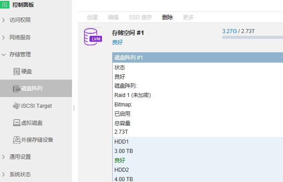Open the 通用设置 category
Screen dimensions: 283x182
tap(20, 157)
